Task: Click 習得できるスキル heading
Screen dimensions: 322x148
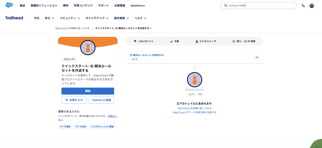Action: 69,111
